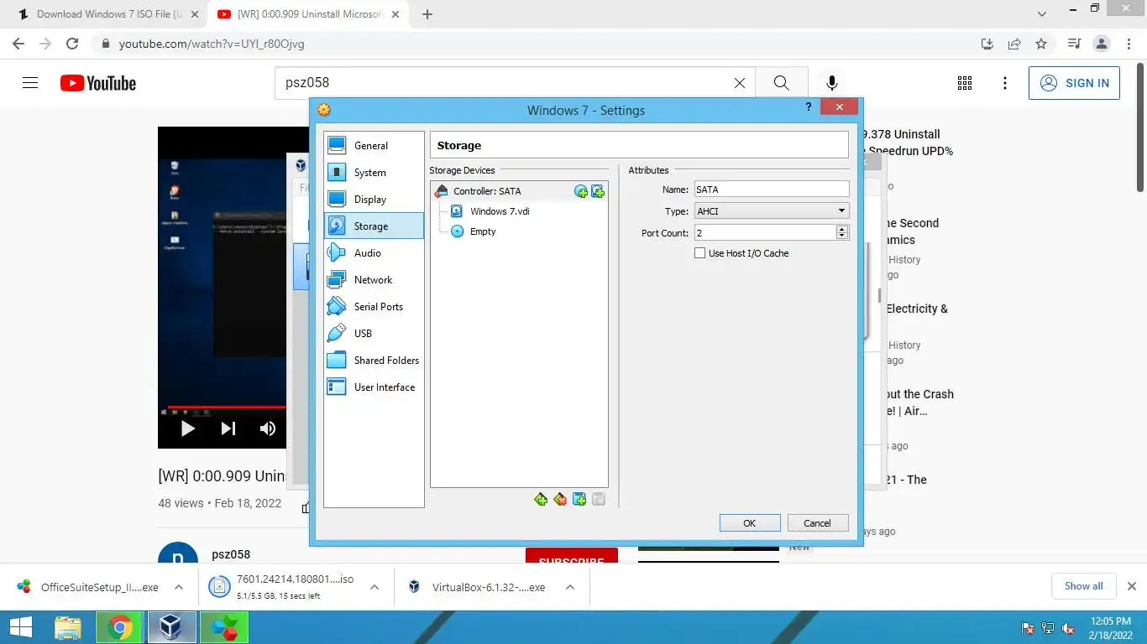
Task: Add optical drive to SATA controller
Action: pyautogui.click(x=581, y=191)
